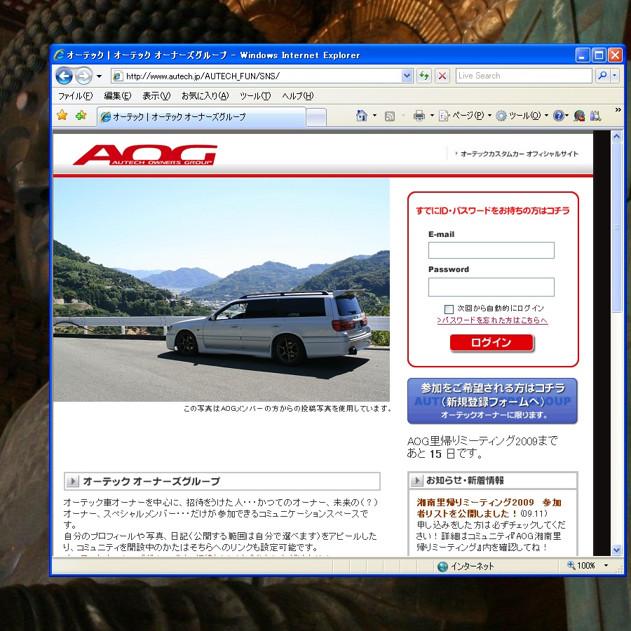The height and width of the screenshot is (631, 631).
Task: Open the パスワードを忘れた方はこちらへ link
Action: pos(492,320)
